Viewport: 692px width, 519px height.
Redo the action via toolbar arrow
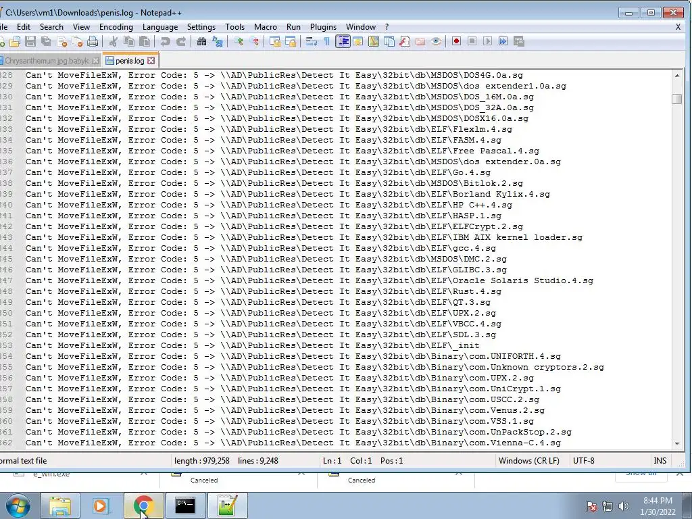(181, 41)
